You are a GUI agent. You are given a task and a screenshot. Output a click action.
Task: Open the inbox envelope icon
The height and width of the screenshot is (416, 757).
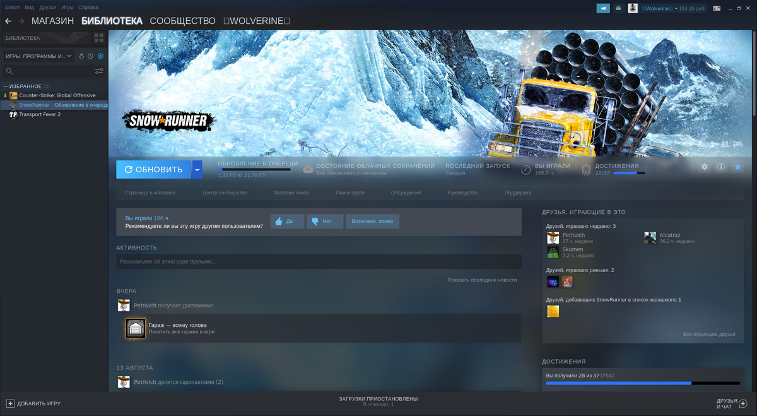618,8
